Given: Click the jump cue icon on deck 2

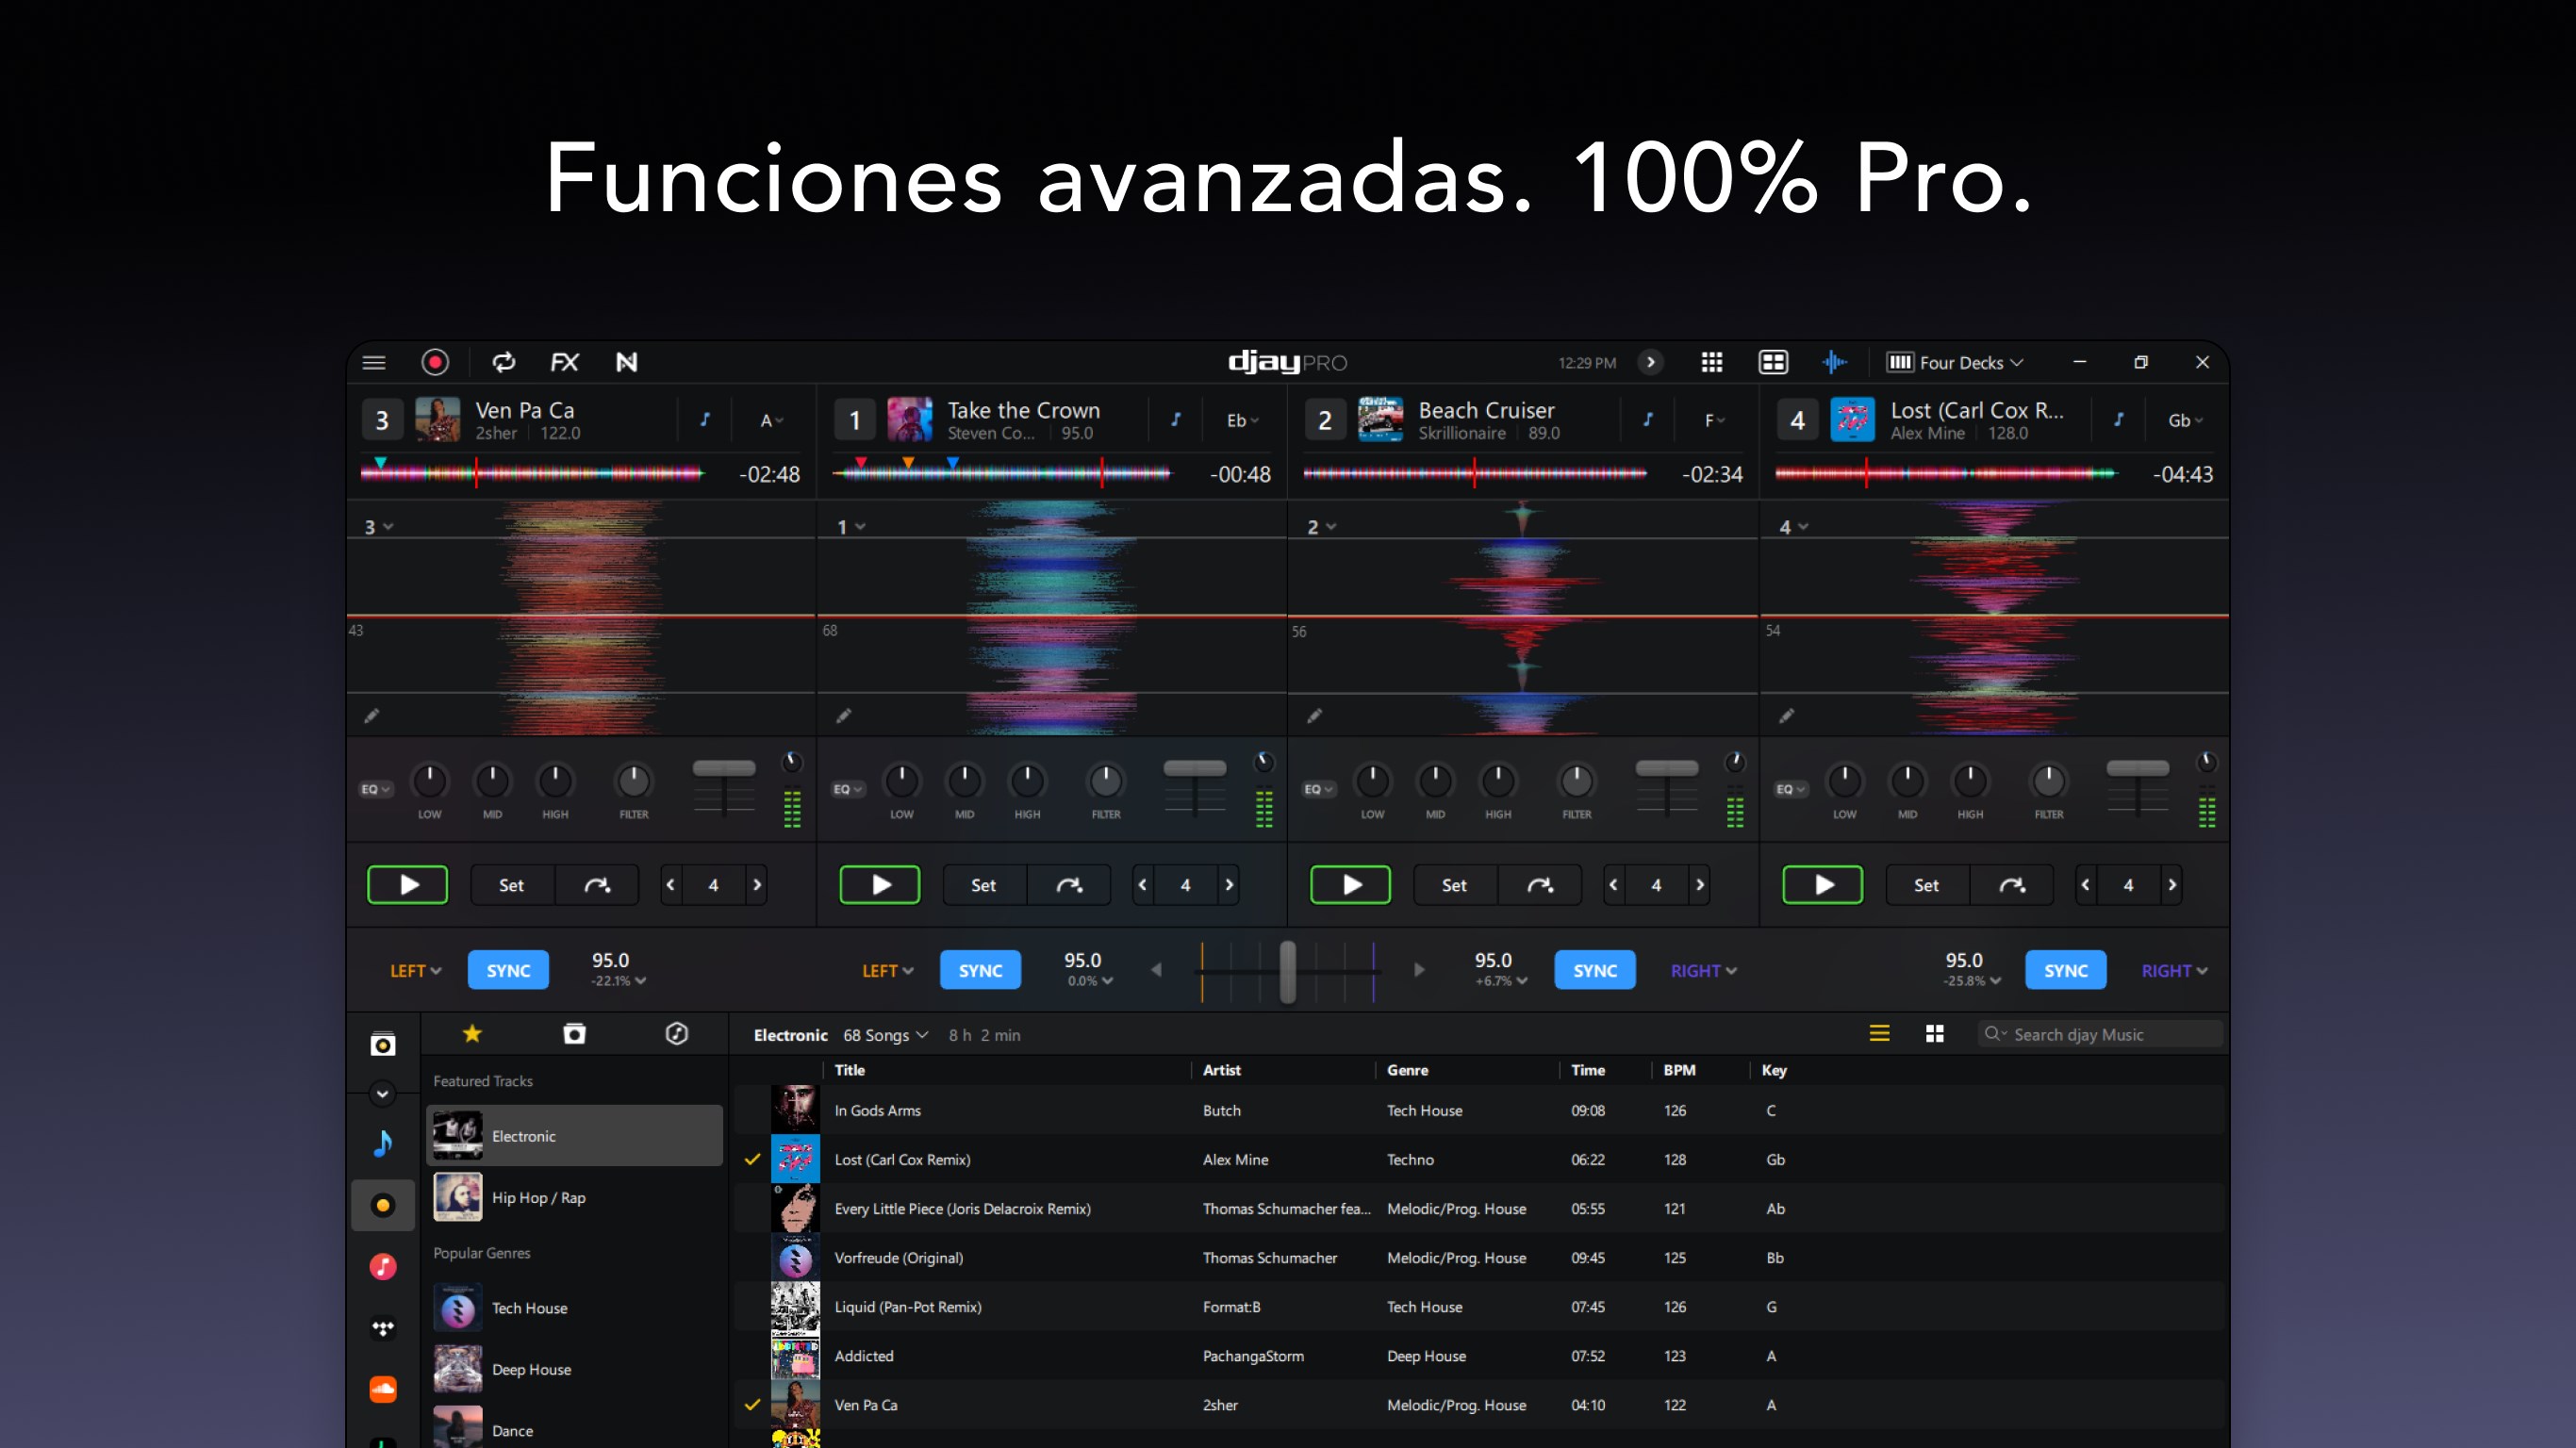Looking at the screenshot, I should tap(1540, 885).
